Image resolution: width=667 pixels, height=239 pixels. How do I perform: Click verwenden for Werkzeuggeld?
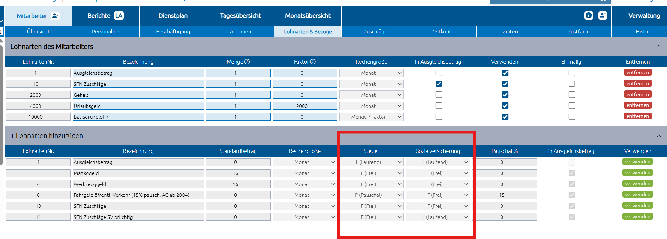tap(637, 184)
